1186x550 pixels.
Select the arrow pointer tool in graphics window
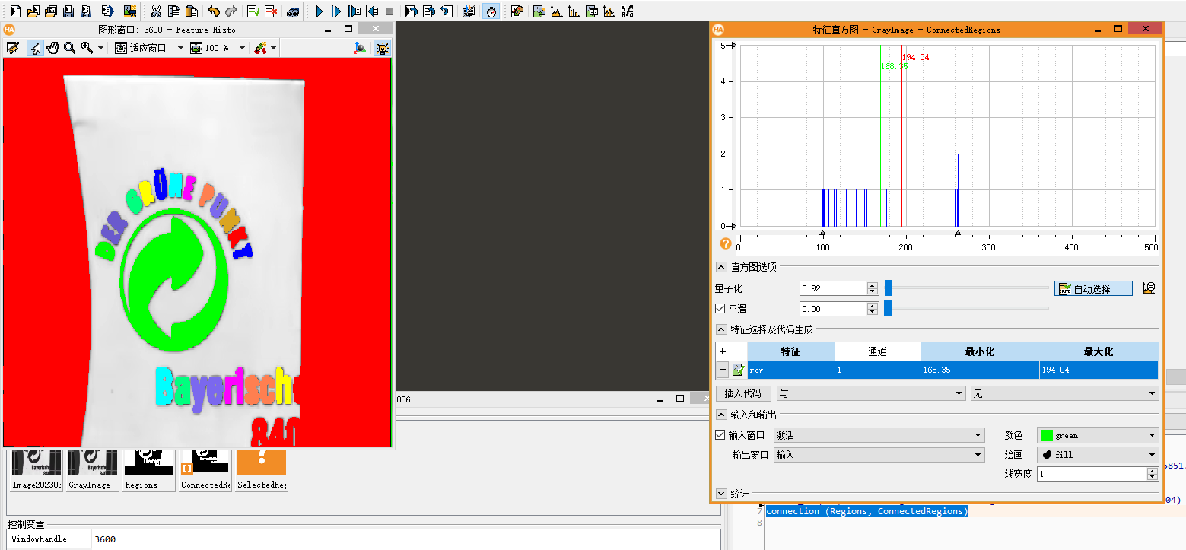[35, 48]
